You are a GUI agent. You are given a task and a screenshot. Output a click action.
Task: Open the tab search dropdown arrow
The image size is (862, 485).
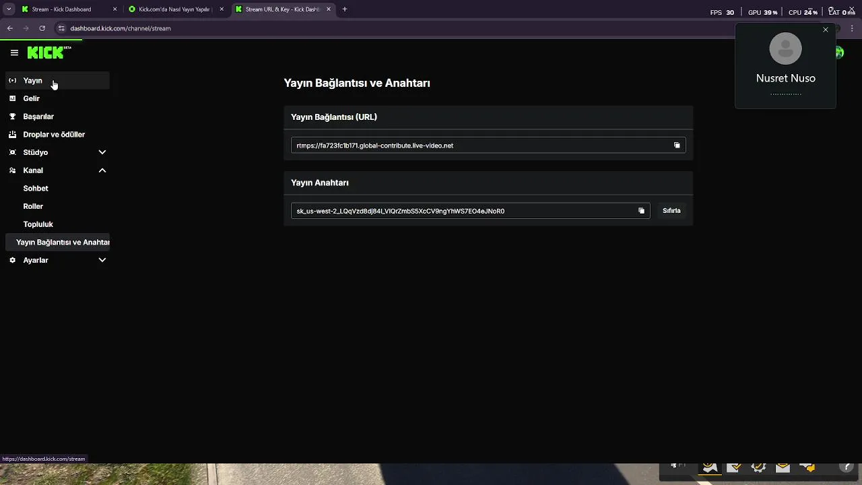(x=9, y=9)
